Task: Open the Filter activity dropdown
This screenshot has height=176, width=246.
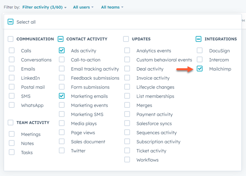Action: click(45, 7)
